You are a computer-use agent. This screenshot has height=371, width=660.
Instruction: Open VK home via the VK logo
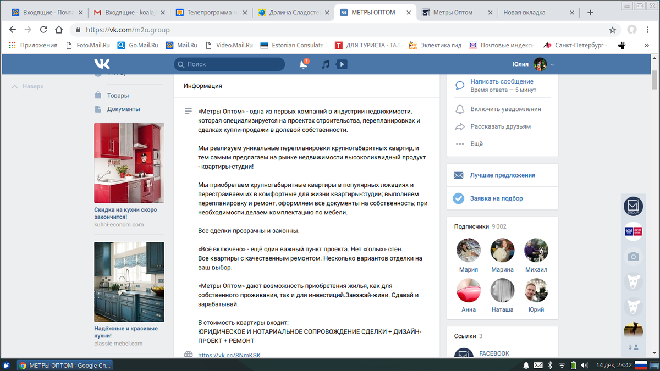point(102,64)
